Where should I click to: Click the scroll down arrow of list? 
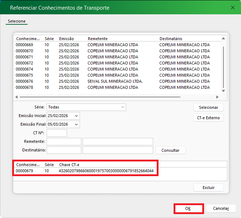pyautogui.click(x=223, y=91)
